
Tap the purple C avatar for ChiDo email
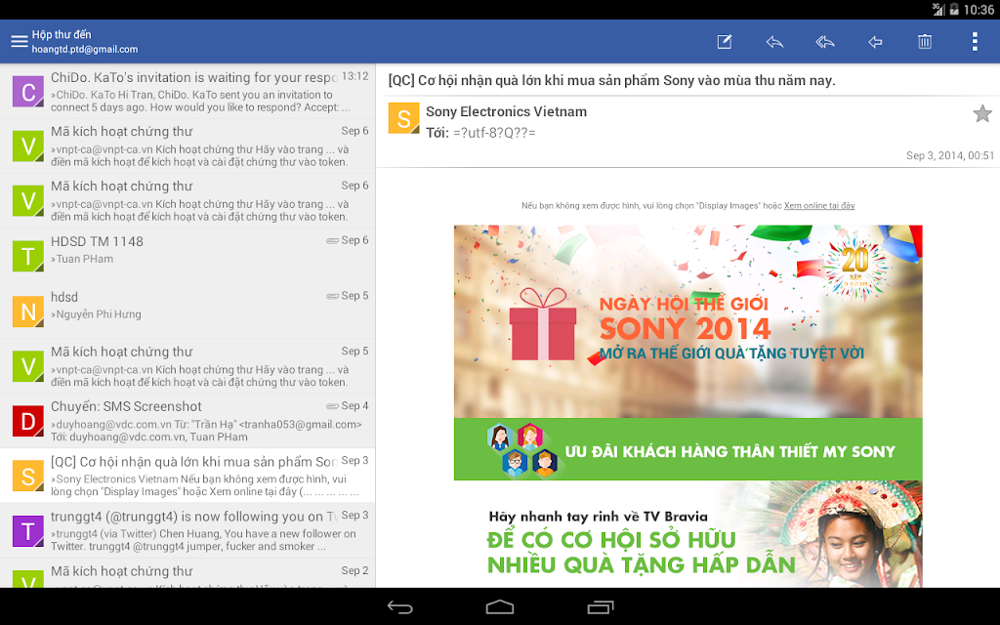[28, 91]
